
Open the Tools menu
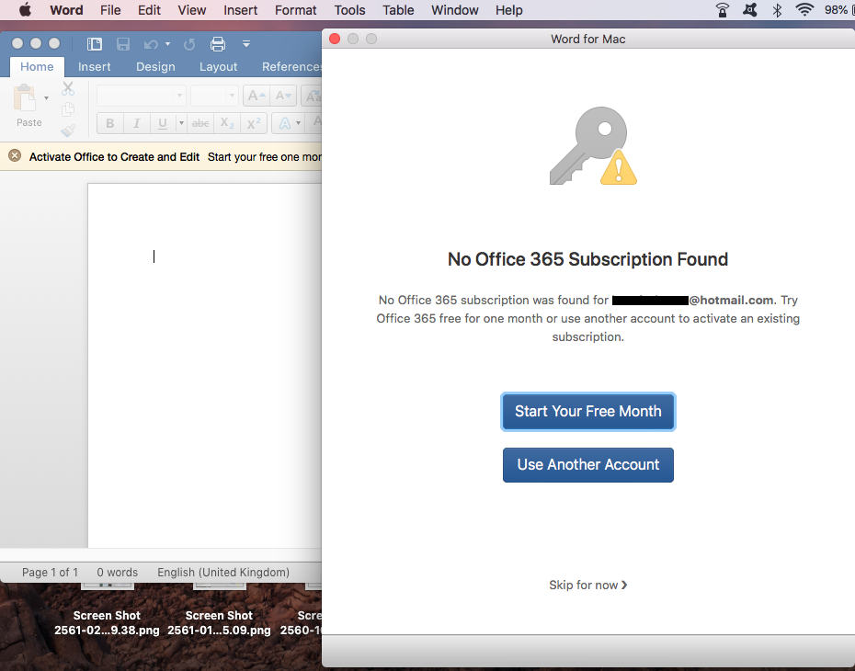[349, 10]
